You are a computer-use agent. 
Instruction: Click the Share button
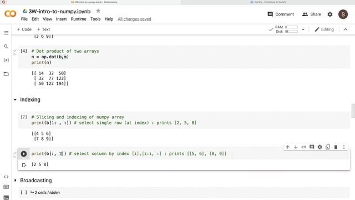point(312,14)
